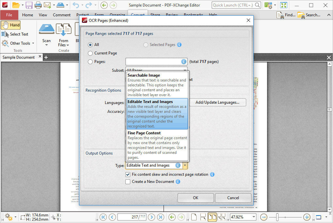
Task: Click Add/Update Languages button
Action: (217, 102)
